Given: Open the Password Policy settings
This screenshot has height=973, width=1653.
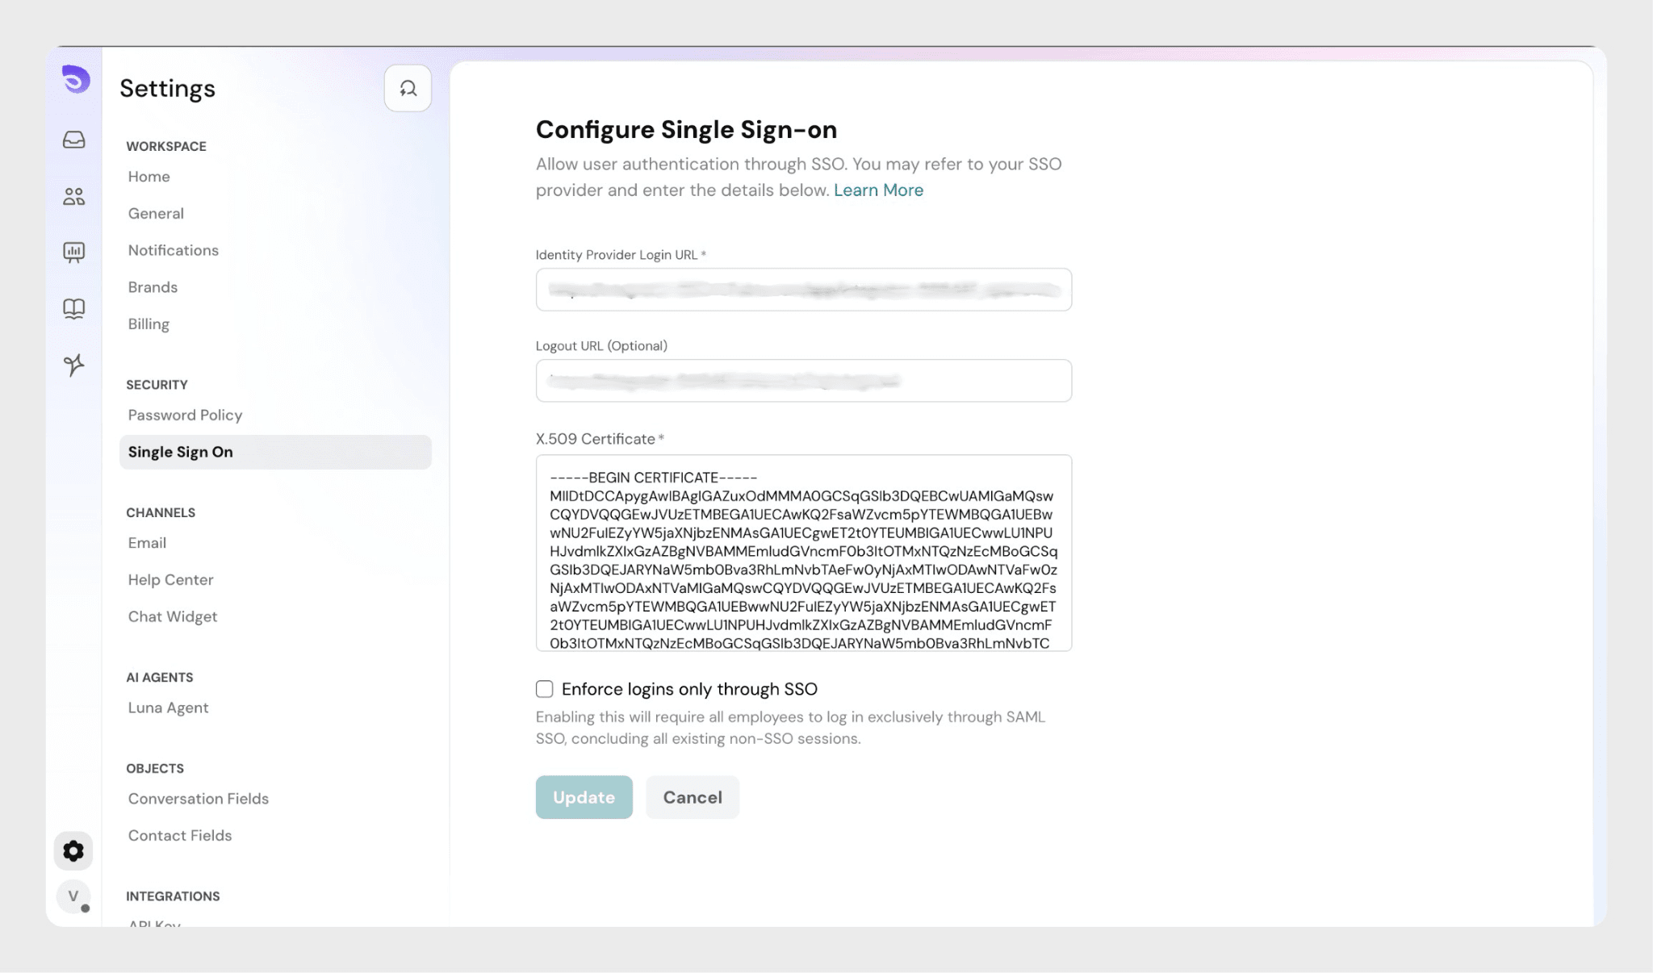Looking at the screenshot, I should coord(185,415).
